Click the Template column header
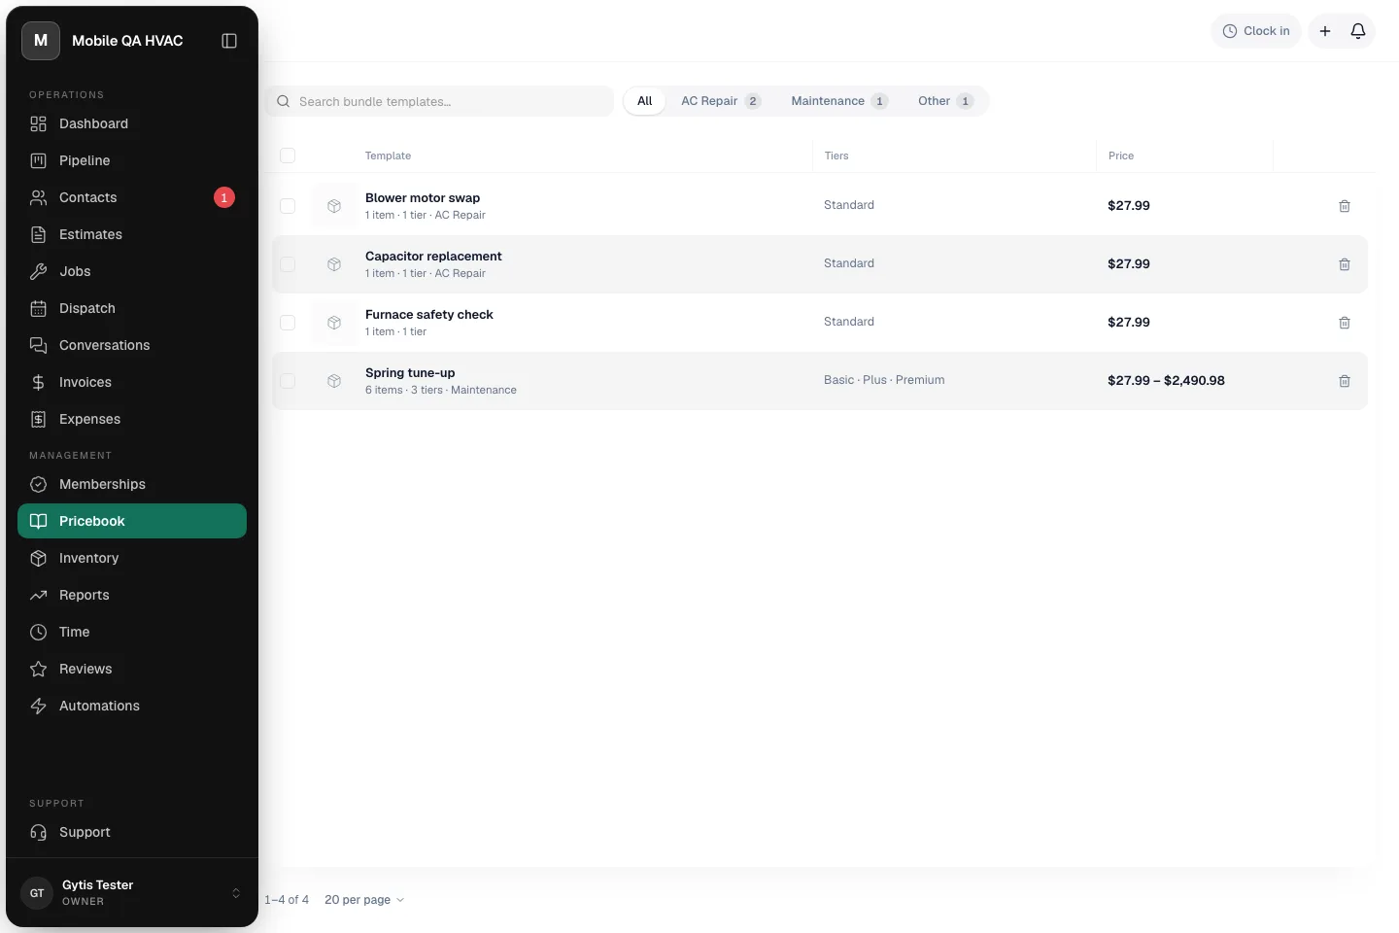 pos(388,155)
